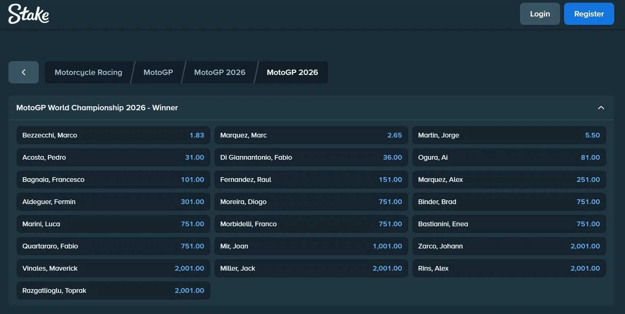
Task: Add Binder, Brad at 751.00
Action: (509, 202)
